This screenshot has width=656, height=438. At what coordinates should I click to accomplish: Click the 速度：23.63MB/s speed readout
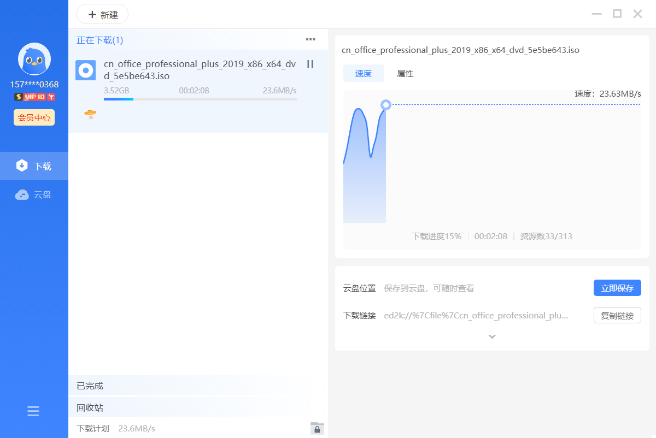pyautogui.click(x=608, y=94)
